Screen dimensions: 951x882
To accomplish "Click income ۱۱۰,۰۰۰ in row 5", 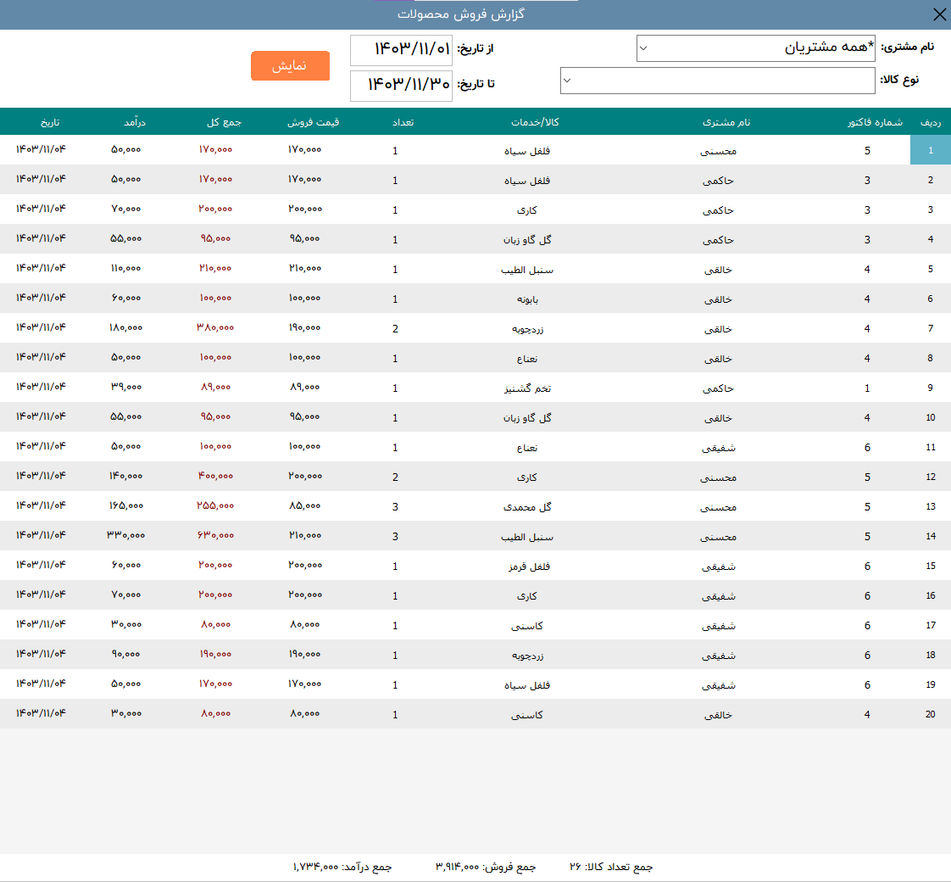I will [126, 268].
